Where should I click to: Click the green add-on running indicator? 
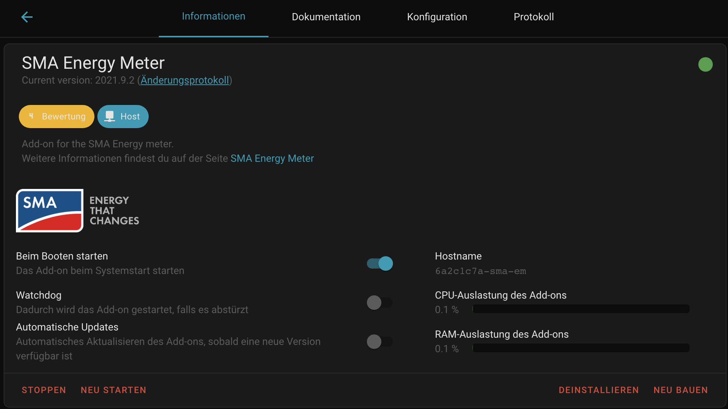(706, 64)
